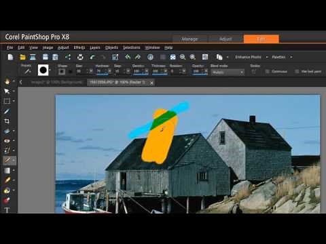Open the Blend mode dropdown

[228, 73]
